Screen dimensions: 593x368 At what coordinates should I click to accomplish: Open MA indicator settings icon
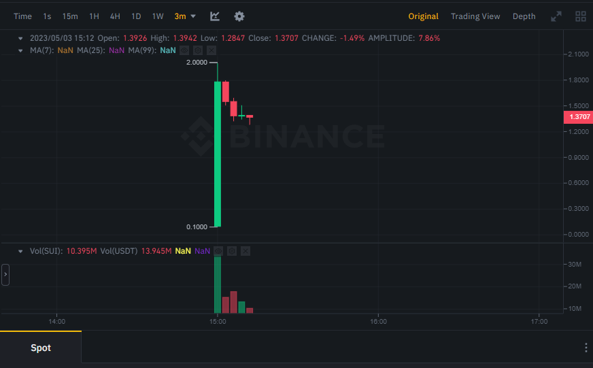pyautogui.click(x=197, y=50)
